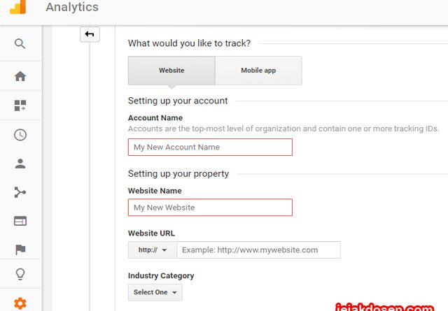Open the http:// protocol dropdown
Viewport: 448px width, 311px height.
153,250
